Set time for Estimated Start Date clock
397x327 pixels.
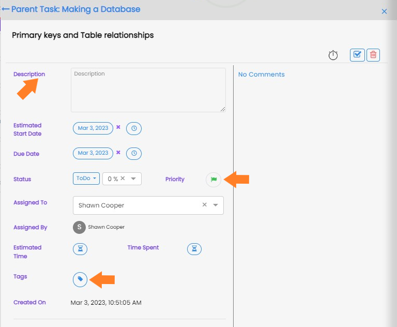tap(134, 128)
